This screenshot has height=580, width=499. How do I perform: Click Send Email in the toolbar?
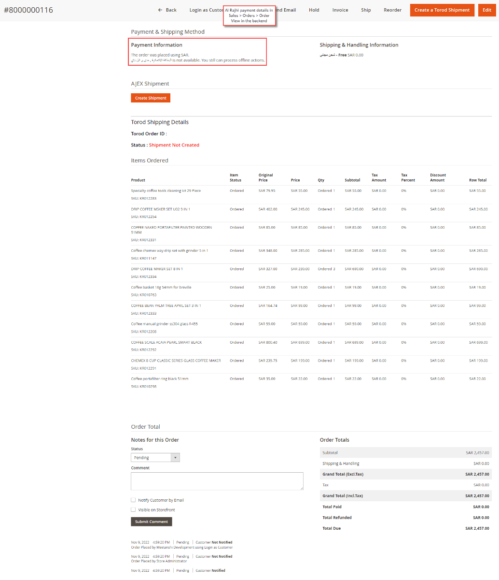coord(287,10)
